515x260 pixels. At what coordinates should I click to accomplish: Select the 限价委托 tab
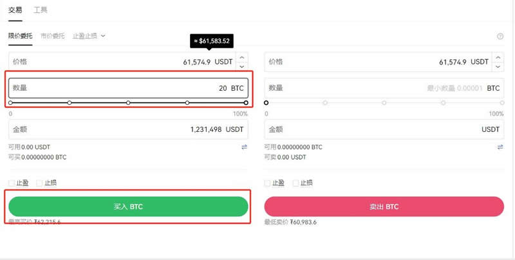(21, 36)
